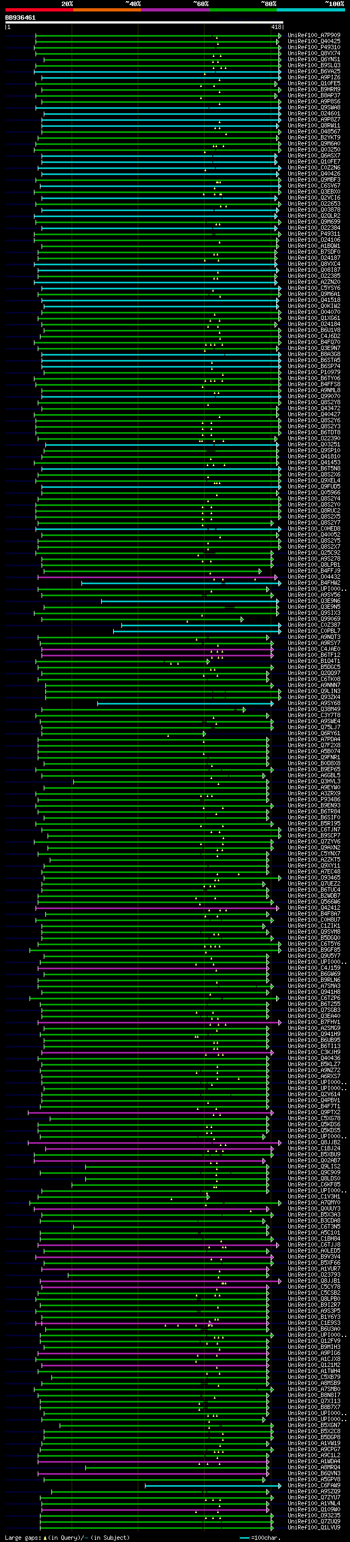Click the purple ~60% identity legend segment

[176, 10]
